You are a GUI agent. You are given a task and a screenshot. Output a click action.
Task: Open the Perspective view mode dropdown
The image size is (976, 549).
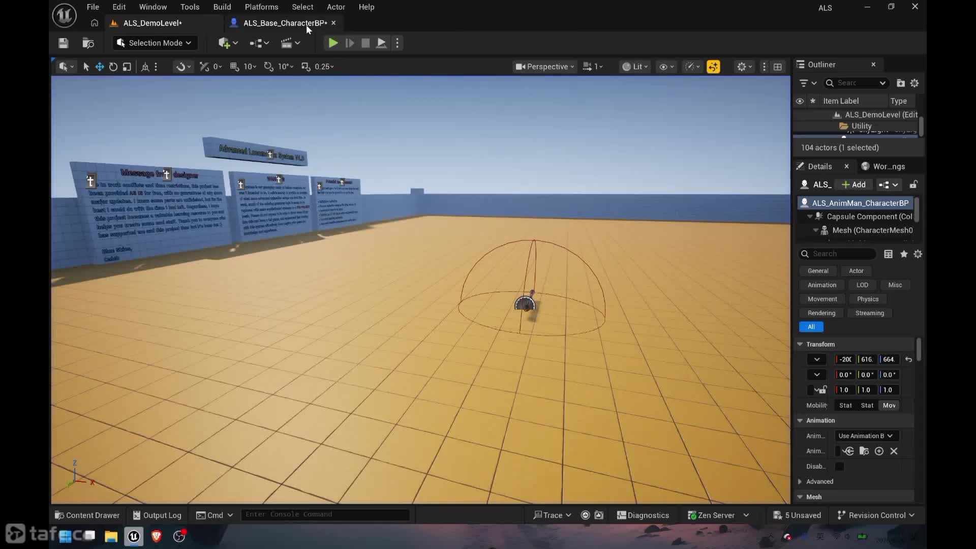pos(545,67)
